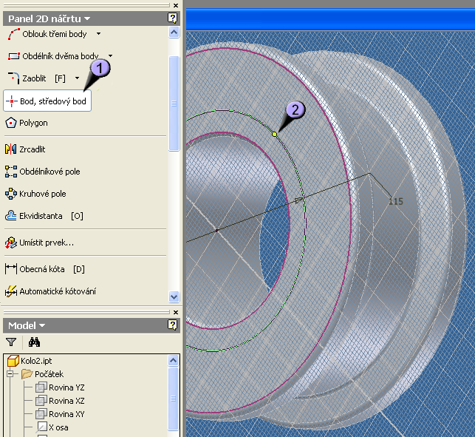Activate the Zrcadlit mirror tool
475x437 pixels.
point(32,149)
